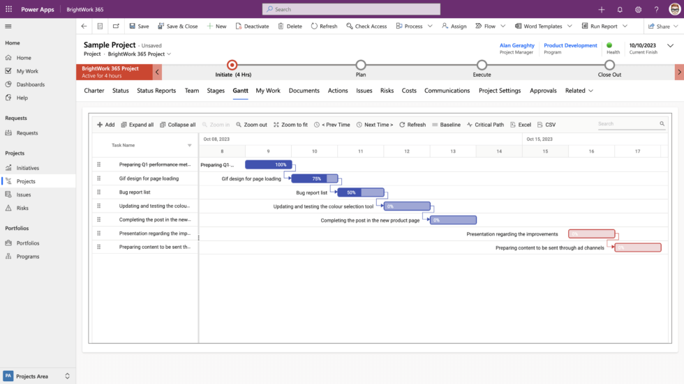This screenshot has height=384, width=684.
Task: Select the Plan stage circle
Action: pos(361,65)
